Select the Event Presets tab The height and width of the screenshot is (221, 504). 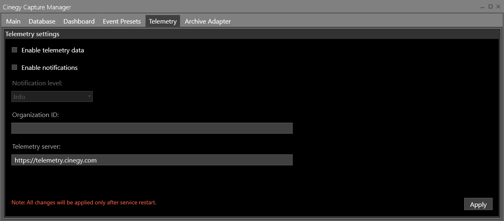[122, 22]
